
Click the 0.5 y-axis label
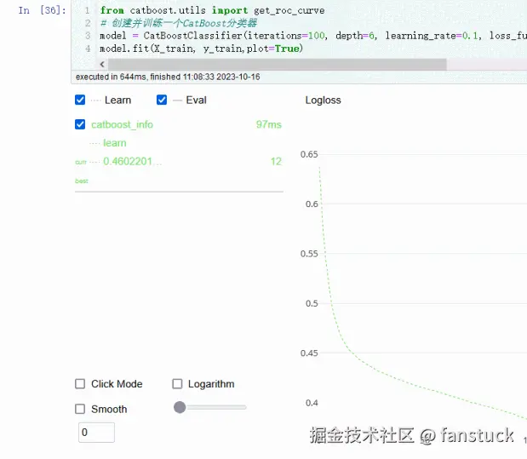[312, 303]
